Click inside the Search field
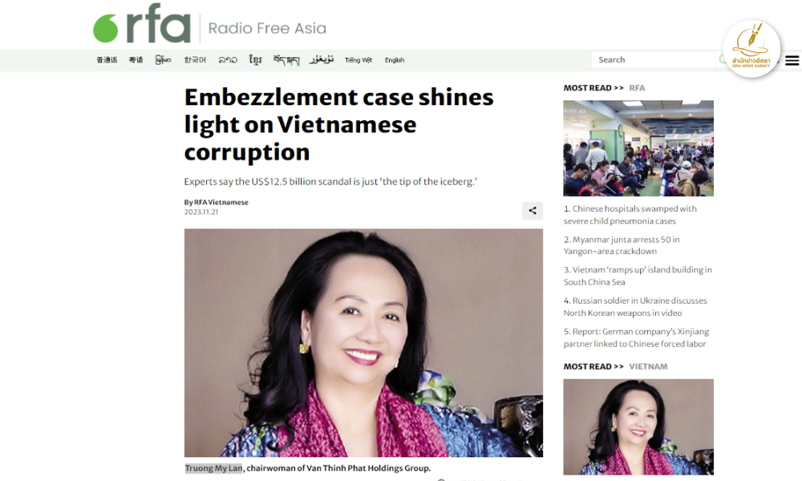Screen dimensions: 802x481 (x=653, y=60)
